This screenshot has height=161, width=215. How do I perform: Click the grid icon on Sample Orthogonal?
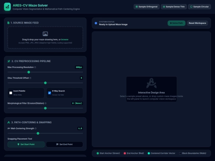coord(137,7)
